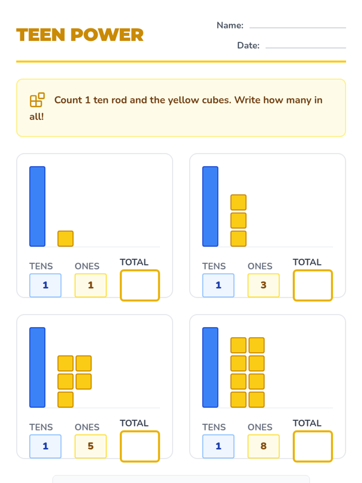
Task: Select the ONES box showing 8
Action: click(264, 446)
